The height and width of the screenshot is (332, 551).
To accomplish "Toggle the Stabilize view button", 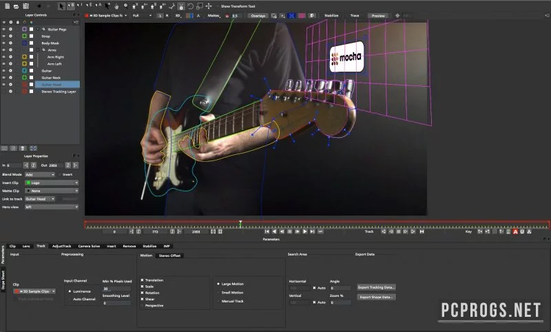I will (331, 16).
